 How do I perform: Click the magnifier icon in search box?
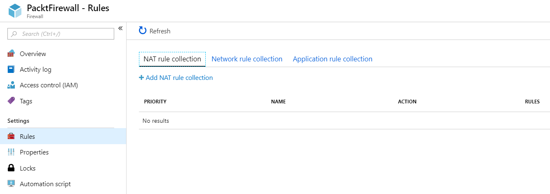point(14,34)
